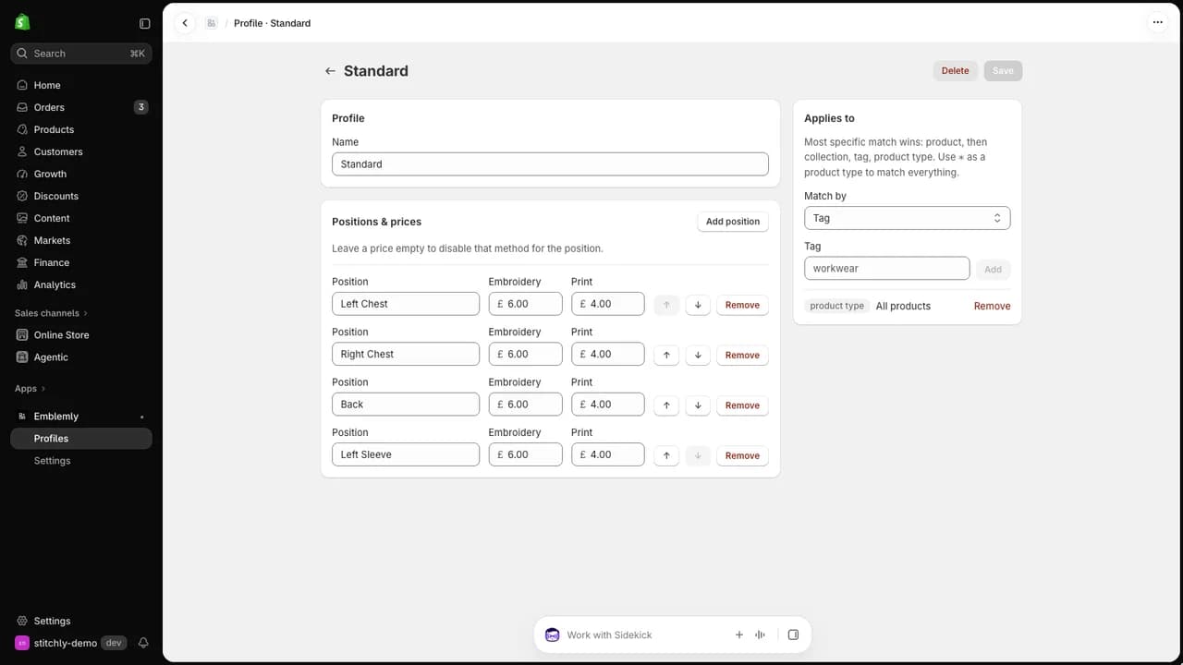Go back using arrow beside Standard
This screenshot has height=665, width=1183.
[x=330, y=71]
